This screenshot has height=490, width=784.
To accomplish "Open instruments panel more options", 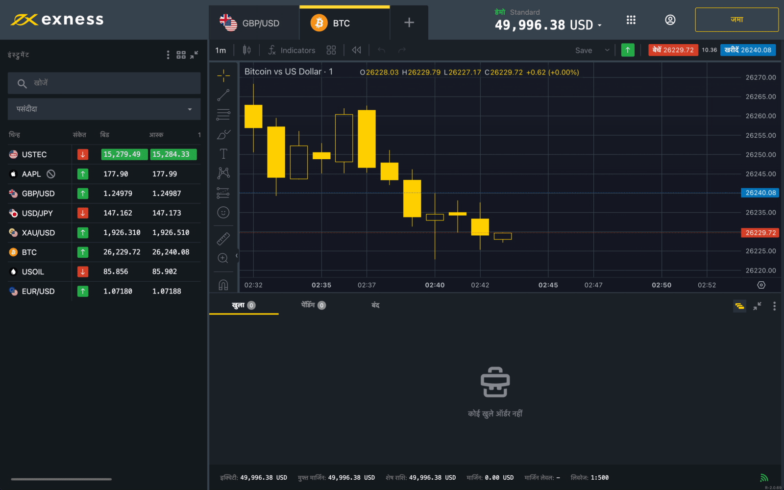I will (x=168, y=55).
